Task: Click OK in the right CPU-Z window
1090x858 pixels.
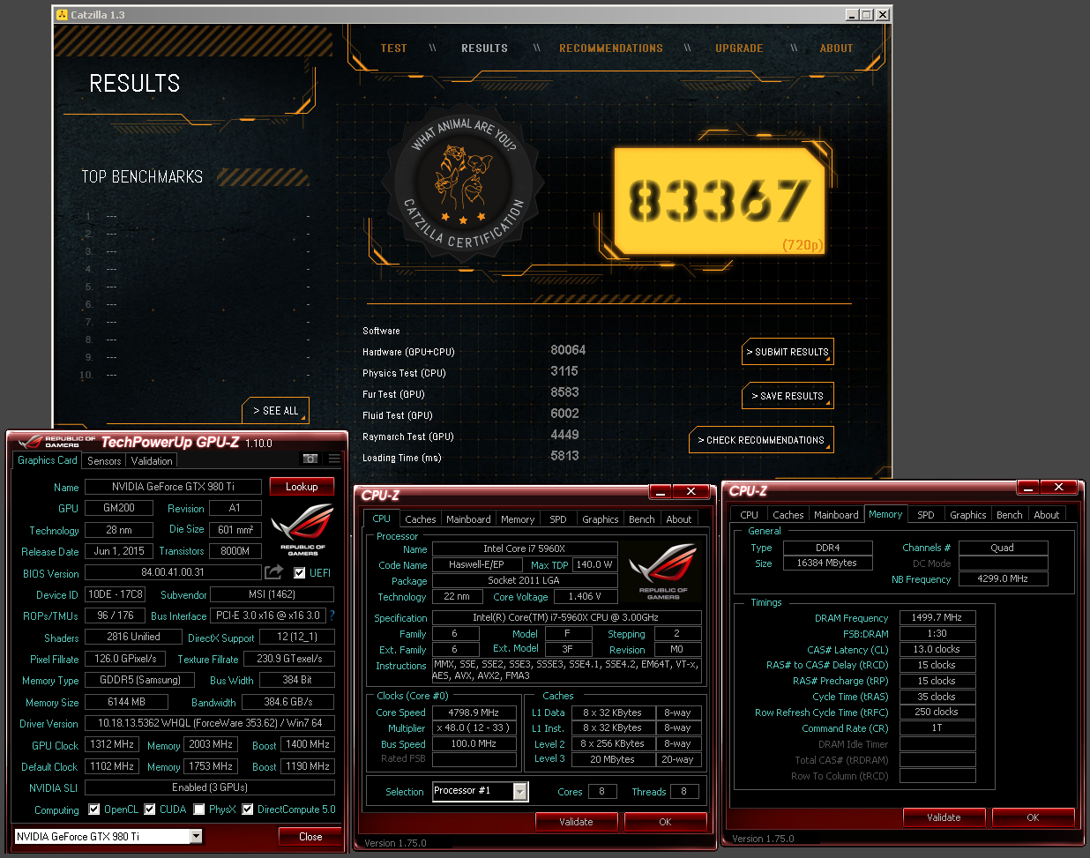Action: coord(1033,817)
